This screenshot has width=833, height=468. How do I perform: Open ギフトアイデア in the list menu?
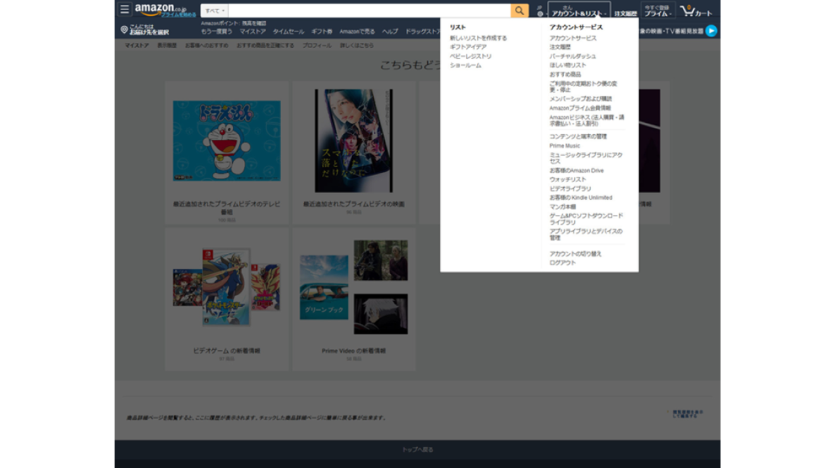(x=468, y=47)
